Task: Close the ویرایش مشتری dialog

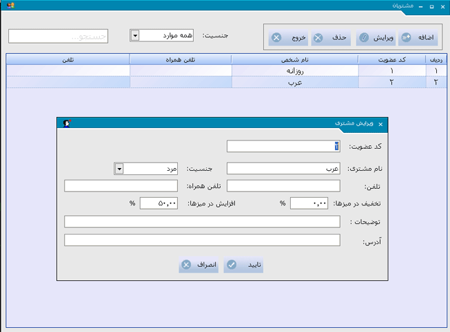Action: [x=381, y=124]
